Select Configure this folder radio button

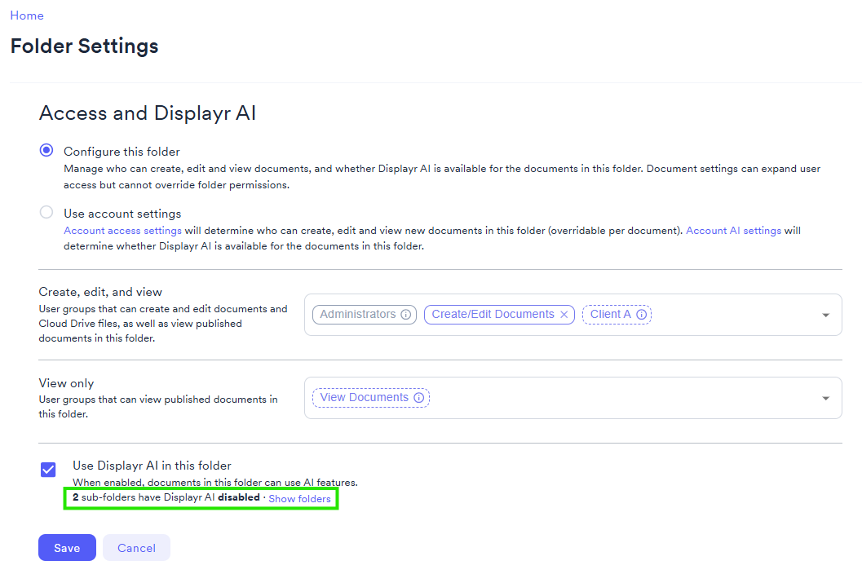46,150
